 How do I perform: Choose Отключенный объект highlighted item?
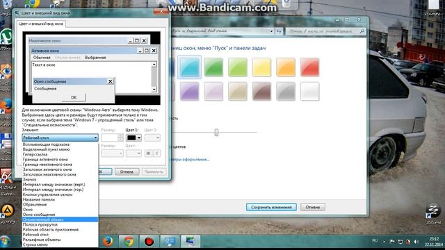pos(60,219)
